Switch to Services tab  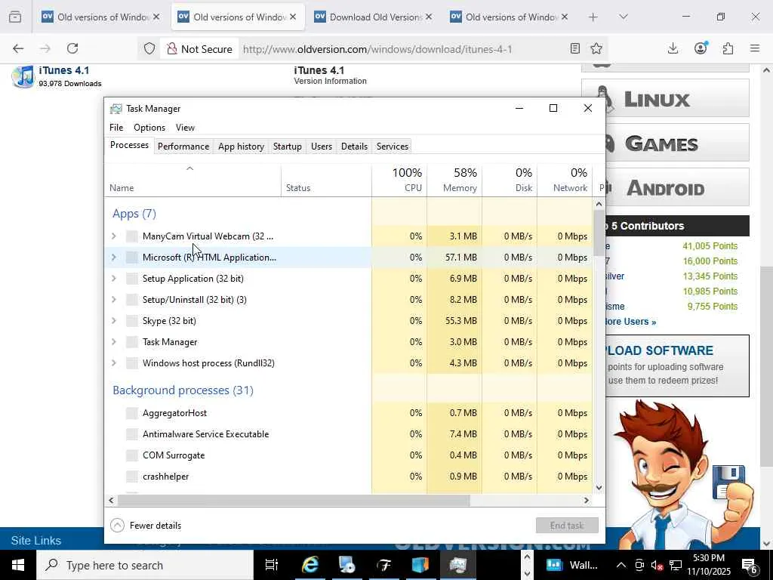click(x=393, y=147)
